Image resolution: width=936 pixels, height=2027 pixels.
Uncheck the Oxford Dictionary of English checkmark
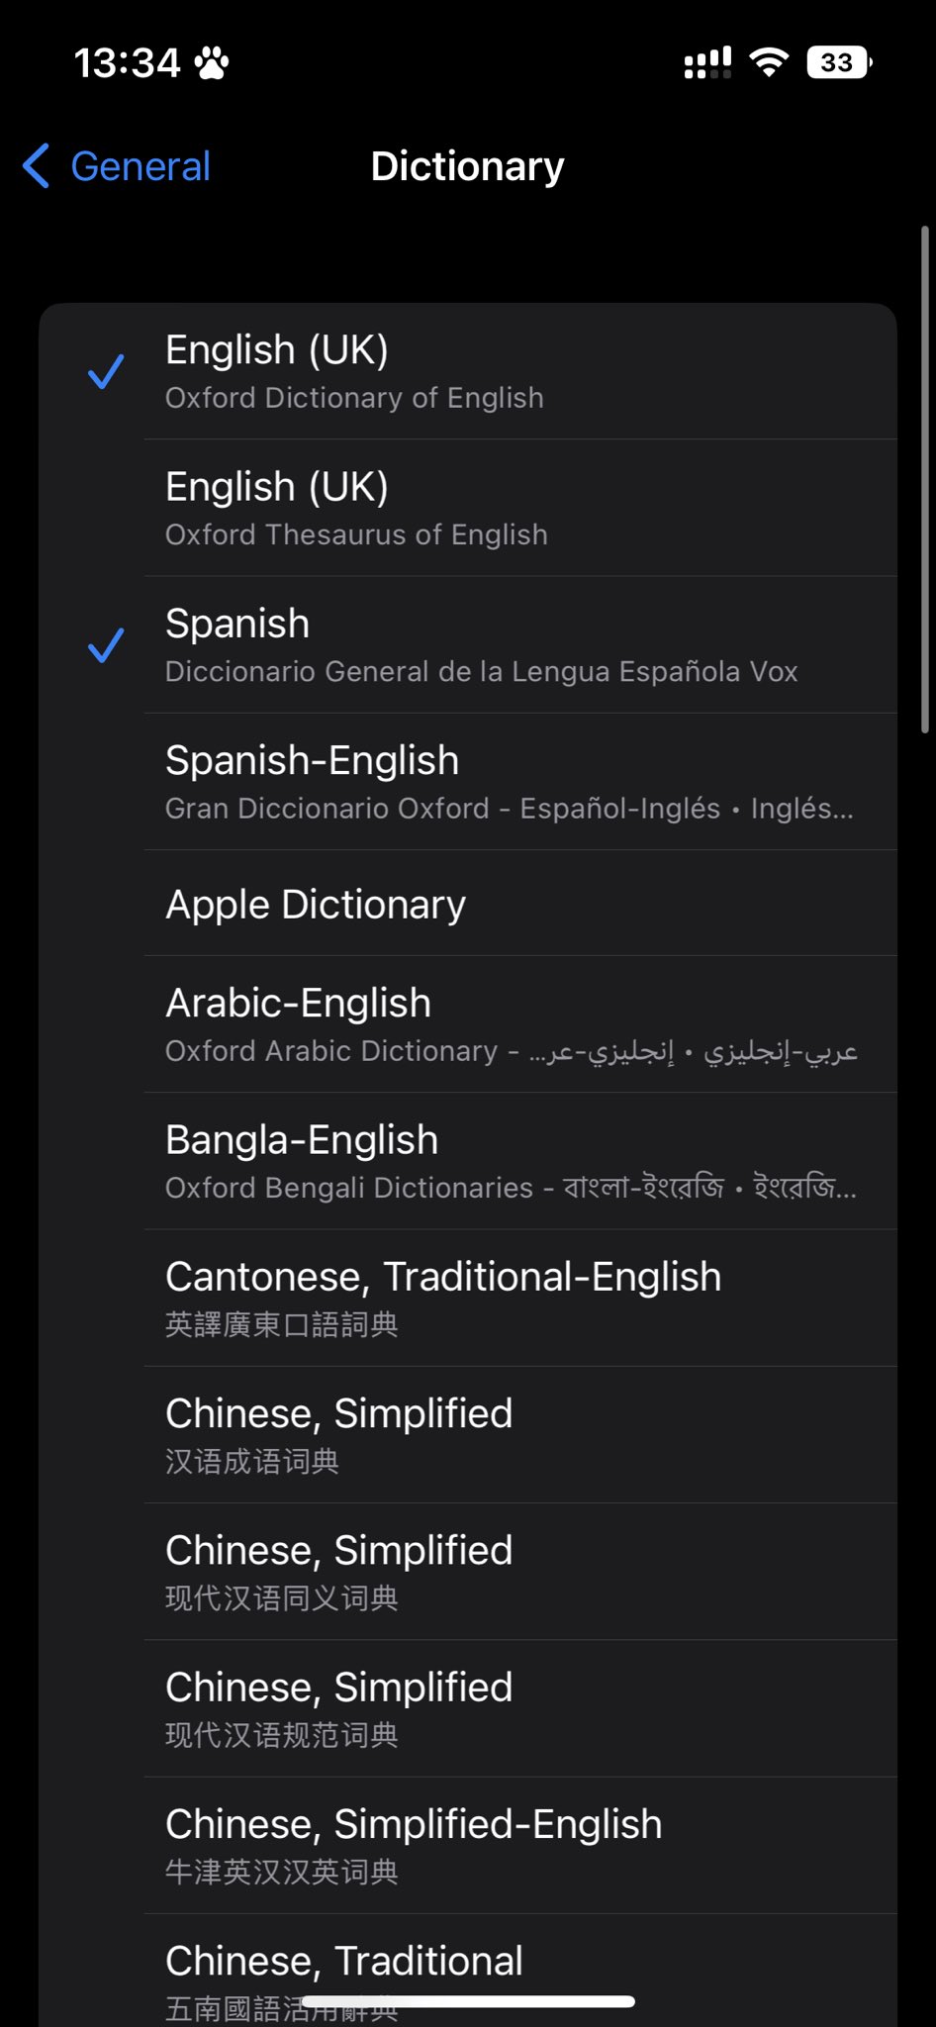pyautogui.click(x=106, y=372)
